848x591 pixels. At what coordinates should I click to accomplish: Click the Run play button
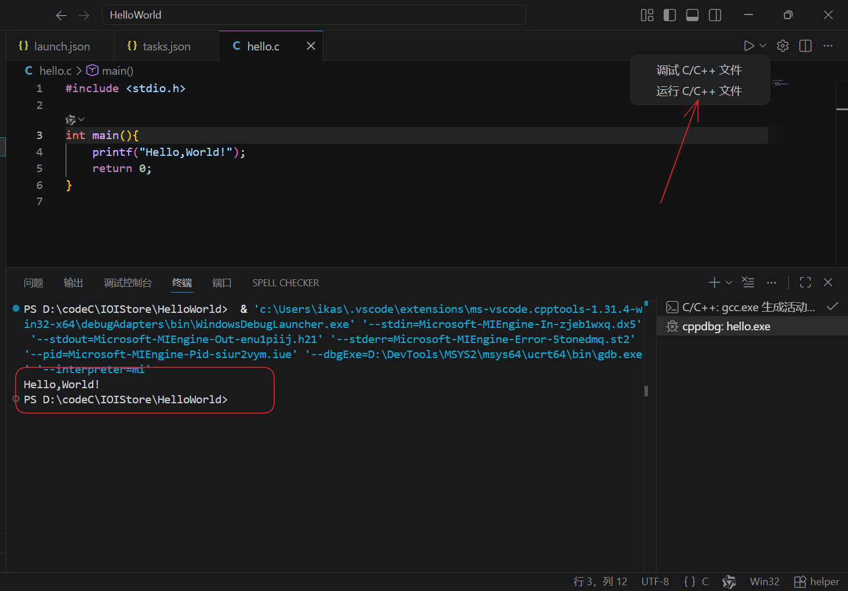click(749, 46)
